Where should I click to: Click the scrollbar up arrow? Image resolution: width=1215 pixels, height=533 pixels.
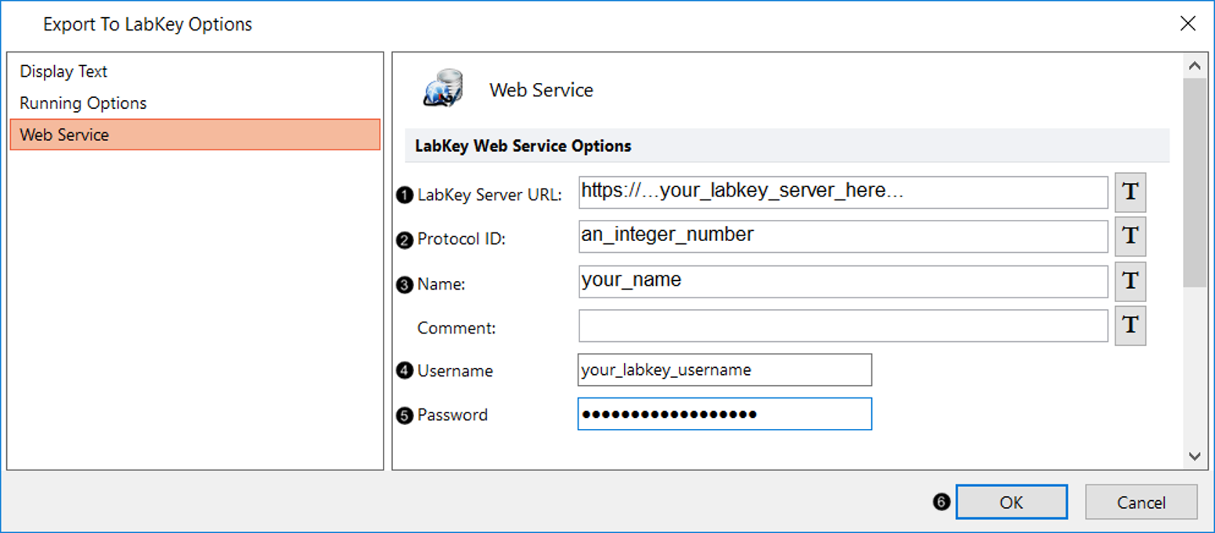point(1194,66)
